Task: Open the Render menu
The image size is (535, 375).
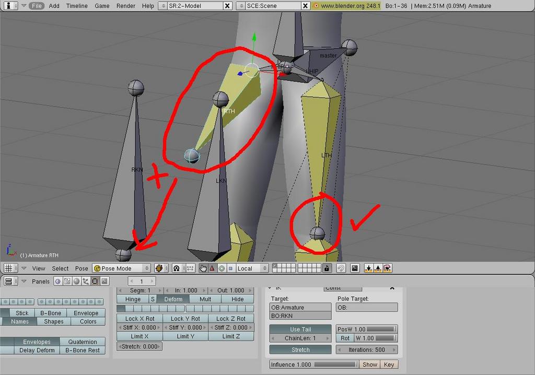Action: [x=125, y=6]
